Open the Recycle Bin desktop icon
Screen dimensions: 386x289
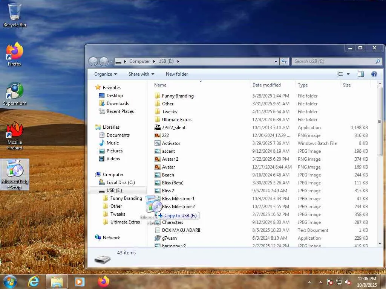(x=15, y=15)
